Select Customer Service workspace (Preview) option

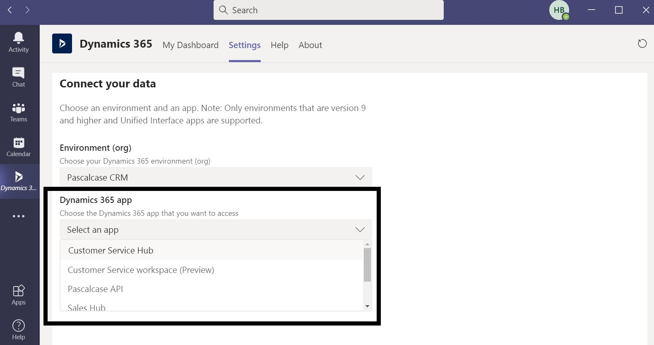141,270
